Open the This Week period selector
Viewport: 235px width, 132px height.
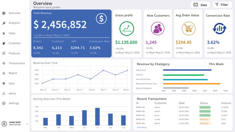coord(216,64)
